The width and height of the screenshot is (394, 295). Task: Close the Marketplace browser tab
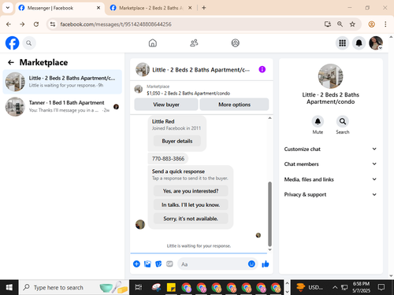190,8
